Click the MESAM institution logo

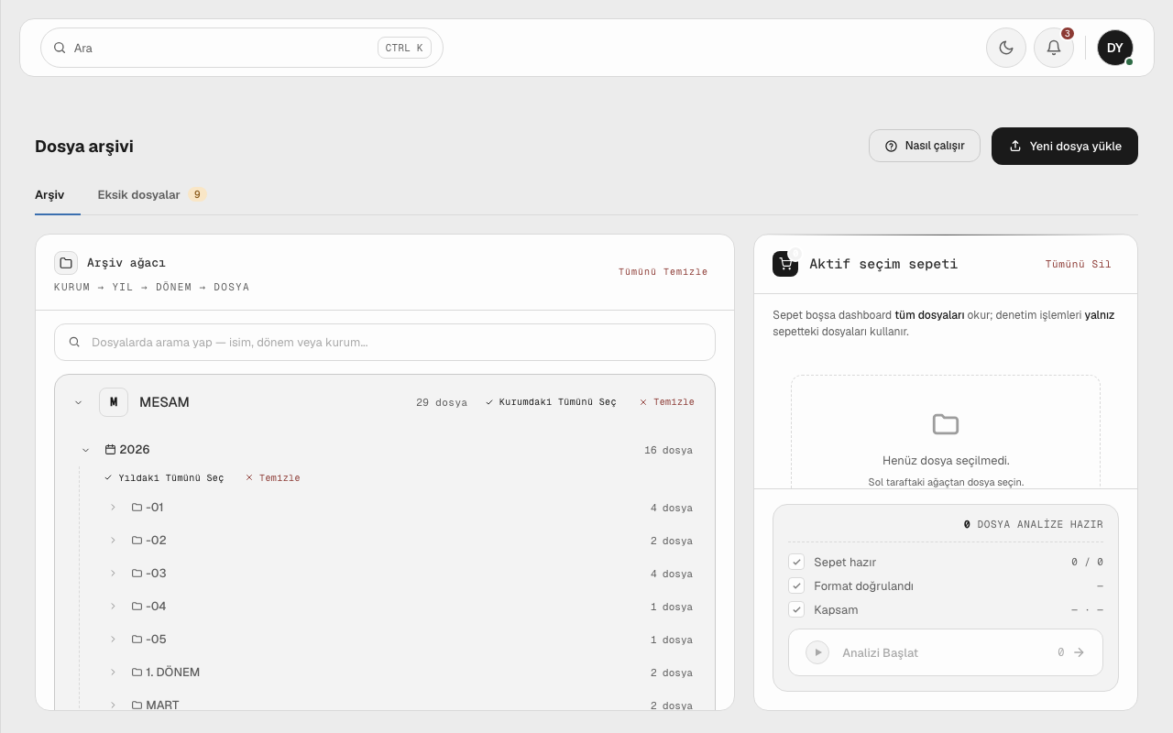pos(114,402)
